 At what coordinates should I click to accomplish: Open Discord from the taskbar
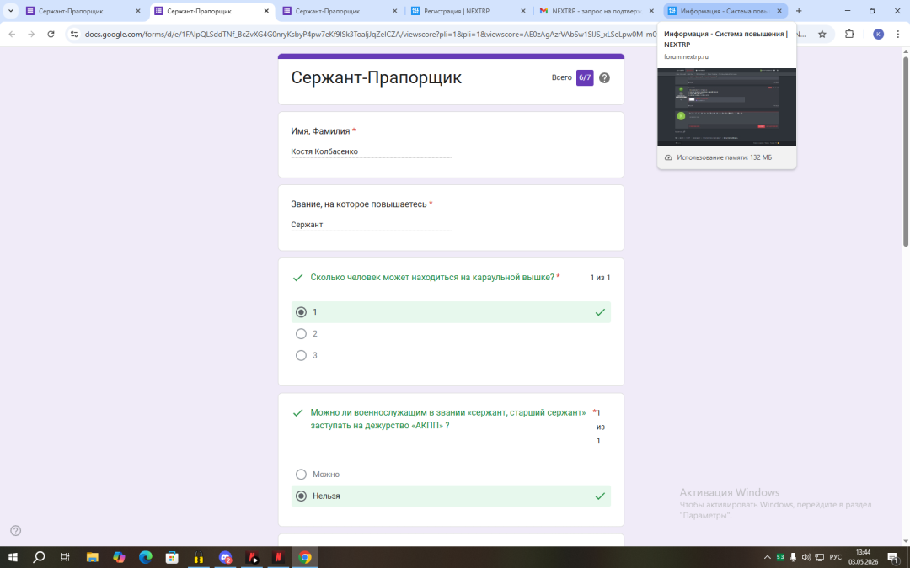pyautogui.click(x=225, y=557)
